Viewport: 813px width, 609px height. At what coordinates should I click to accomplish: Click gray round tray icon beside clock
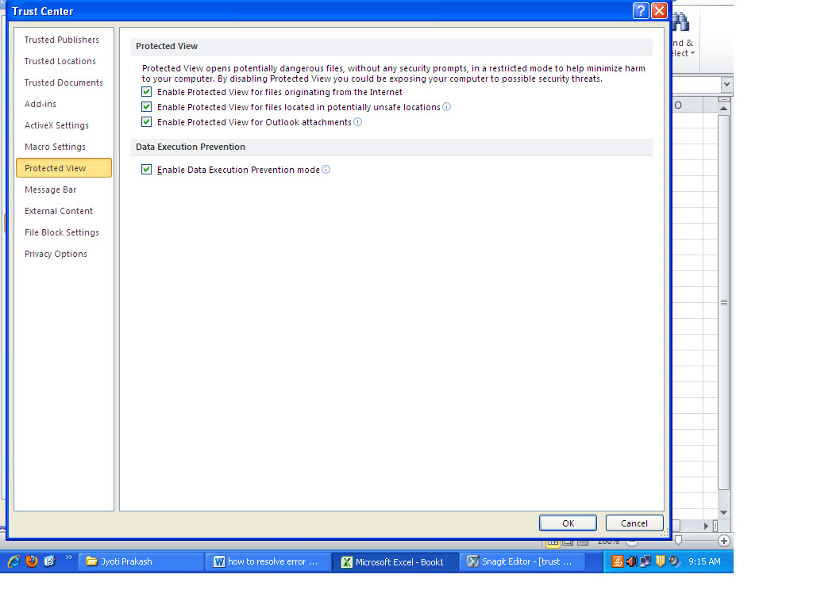pos(674,561)
